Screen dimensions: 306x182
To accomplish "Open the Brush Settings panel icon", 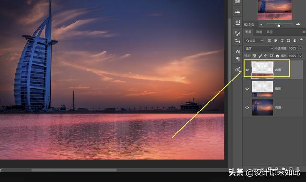I will [238, 34].
